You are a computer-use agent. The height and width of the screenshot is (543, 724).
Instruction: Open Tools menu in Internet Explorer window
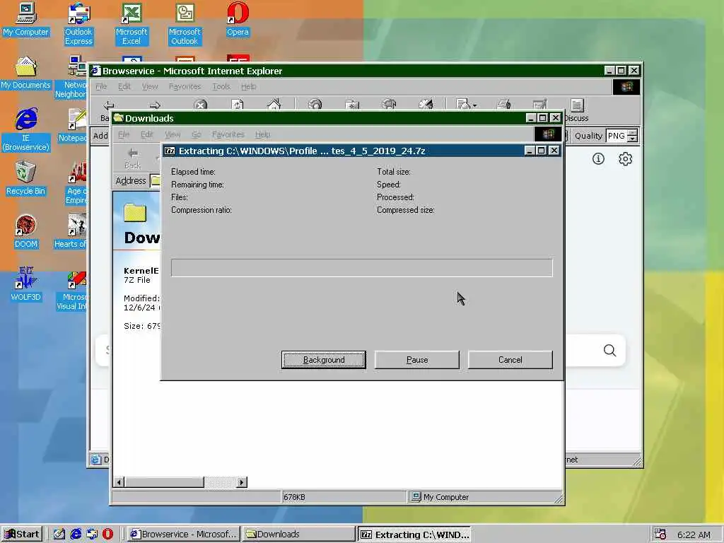221,86
